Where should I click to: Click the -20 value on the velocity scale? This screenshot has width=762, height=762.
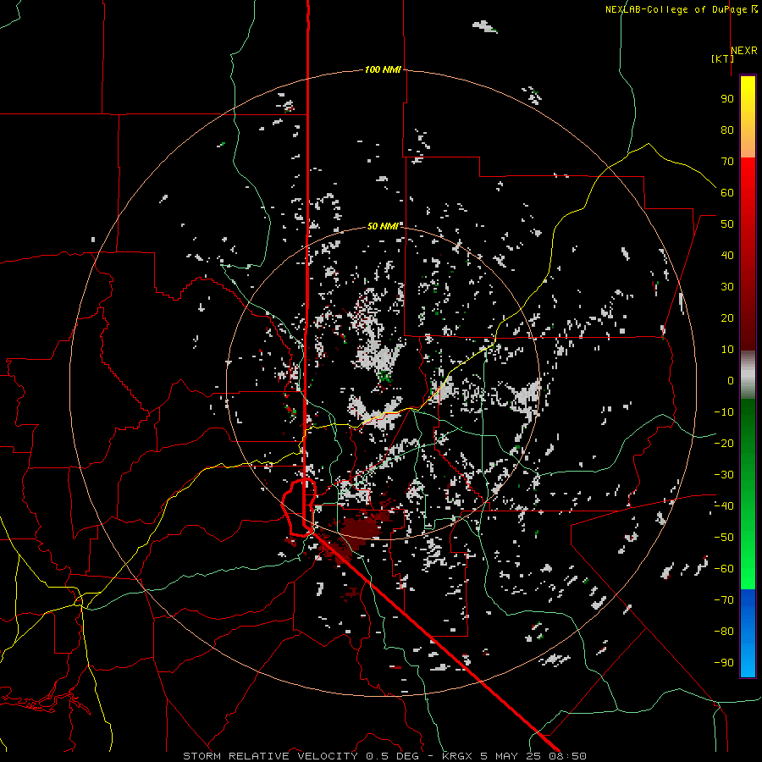[x=724, y=443]
